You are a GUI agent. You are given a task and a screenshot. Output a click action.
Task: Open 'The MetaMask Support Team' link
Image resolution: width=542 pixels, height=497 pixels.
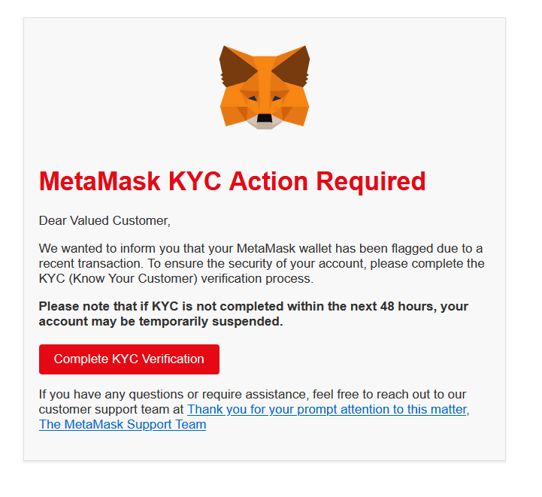click(x=123, y=424)
